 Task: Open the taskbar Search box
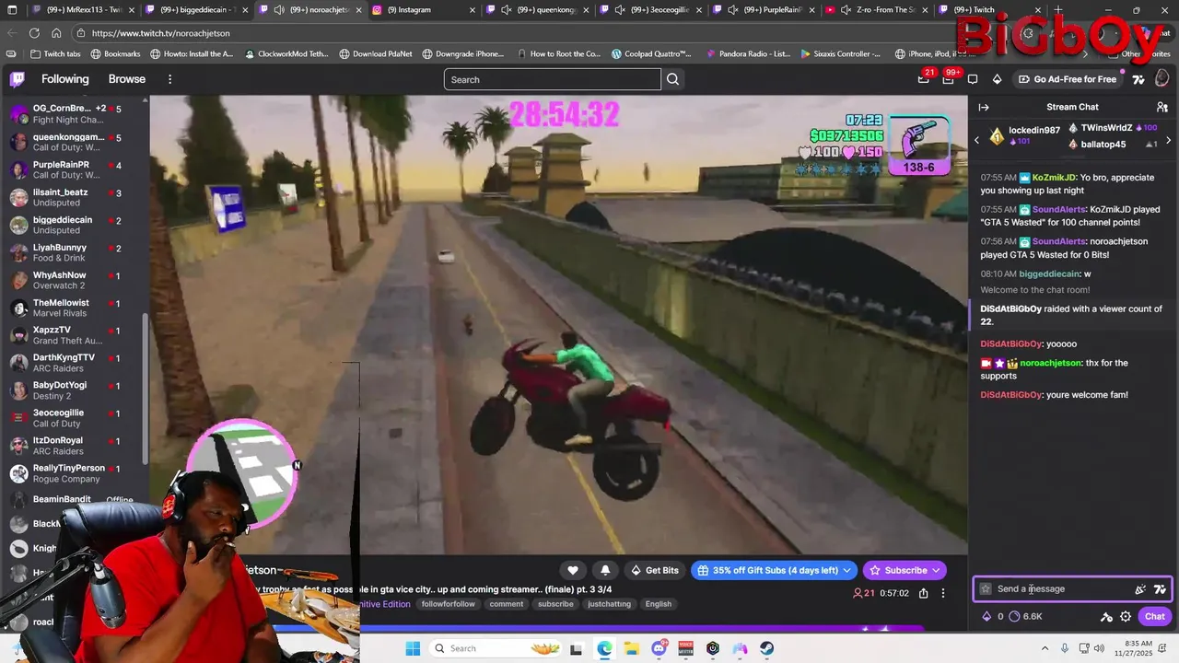(497, 648)
